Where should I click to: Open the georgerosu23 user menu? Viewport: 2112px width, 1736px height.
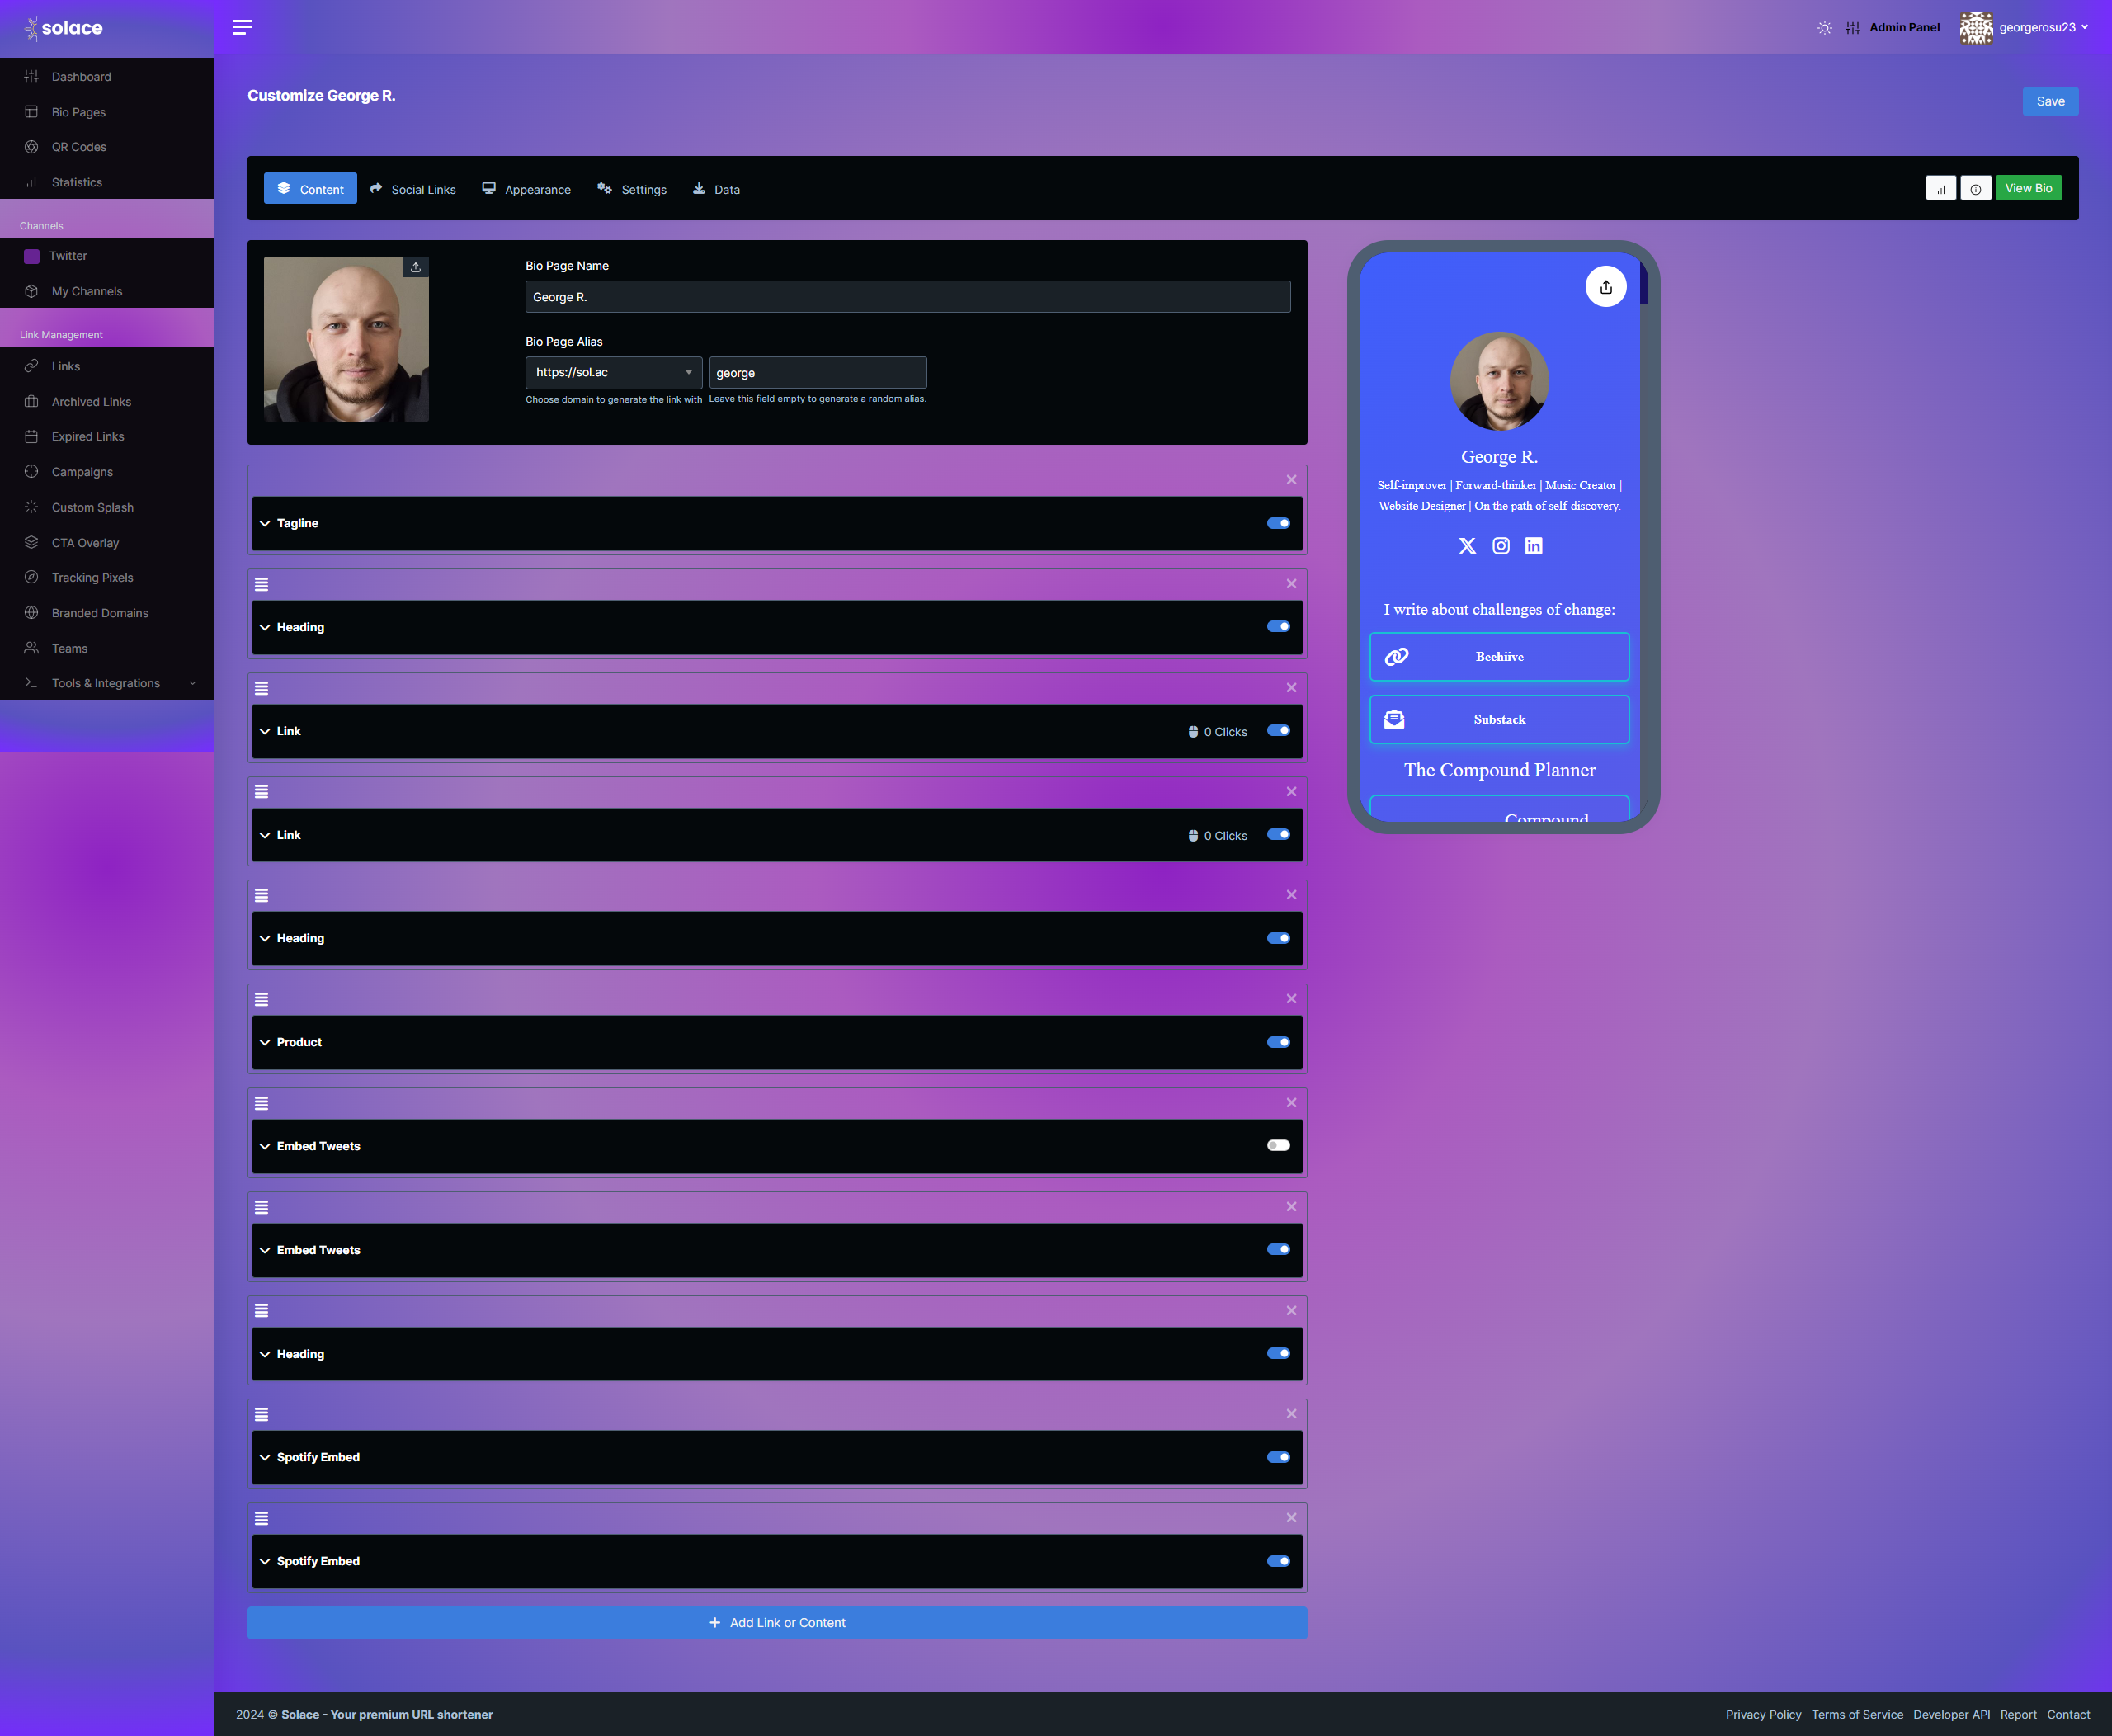pos(2036,28)
